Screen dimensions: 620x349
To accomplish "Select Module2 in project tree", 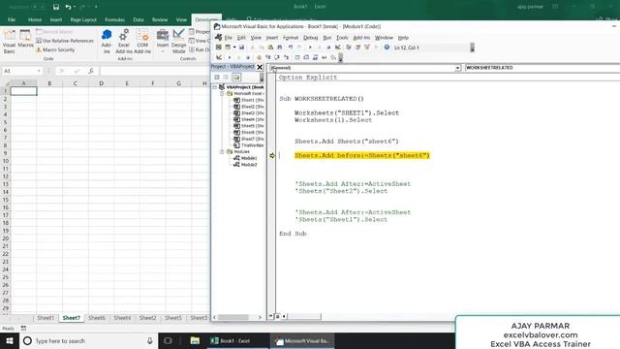I will 245,165.
